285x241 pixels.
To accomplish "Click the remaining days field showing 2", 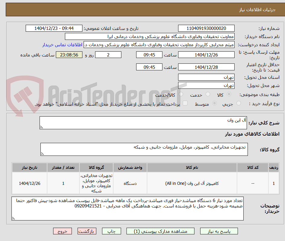I will pyautogui.click(x=108, y=55).
